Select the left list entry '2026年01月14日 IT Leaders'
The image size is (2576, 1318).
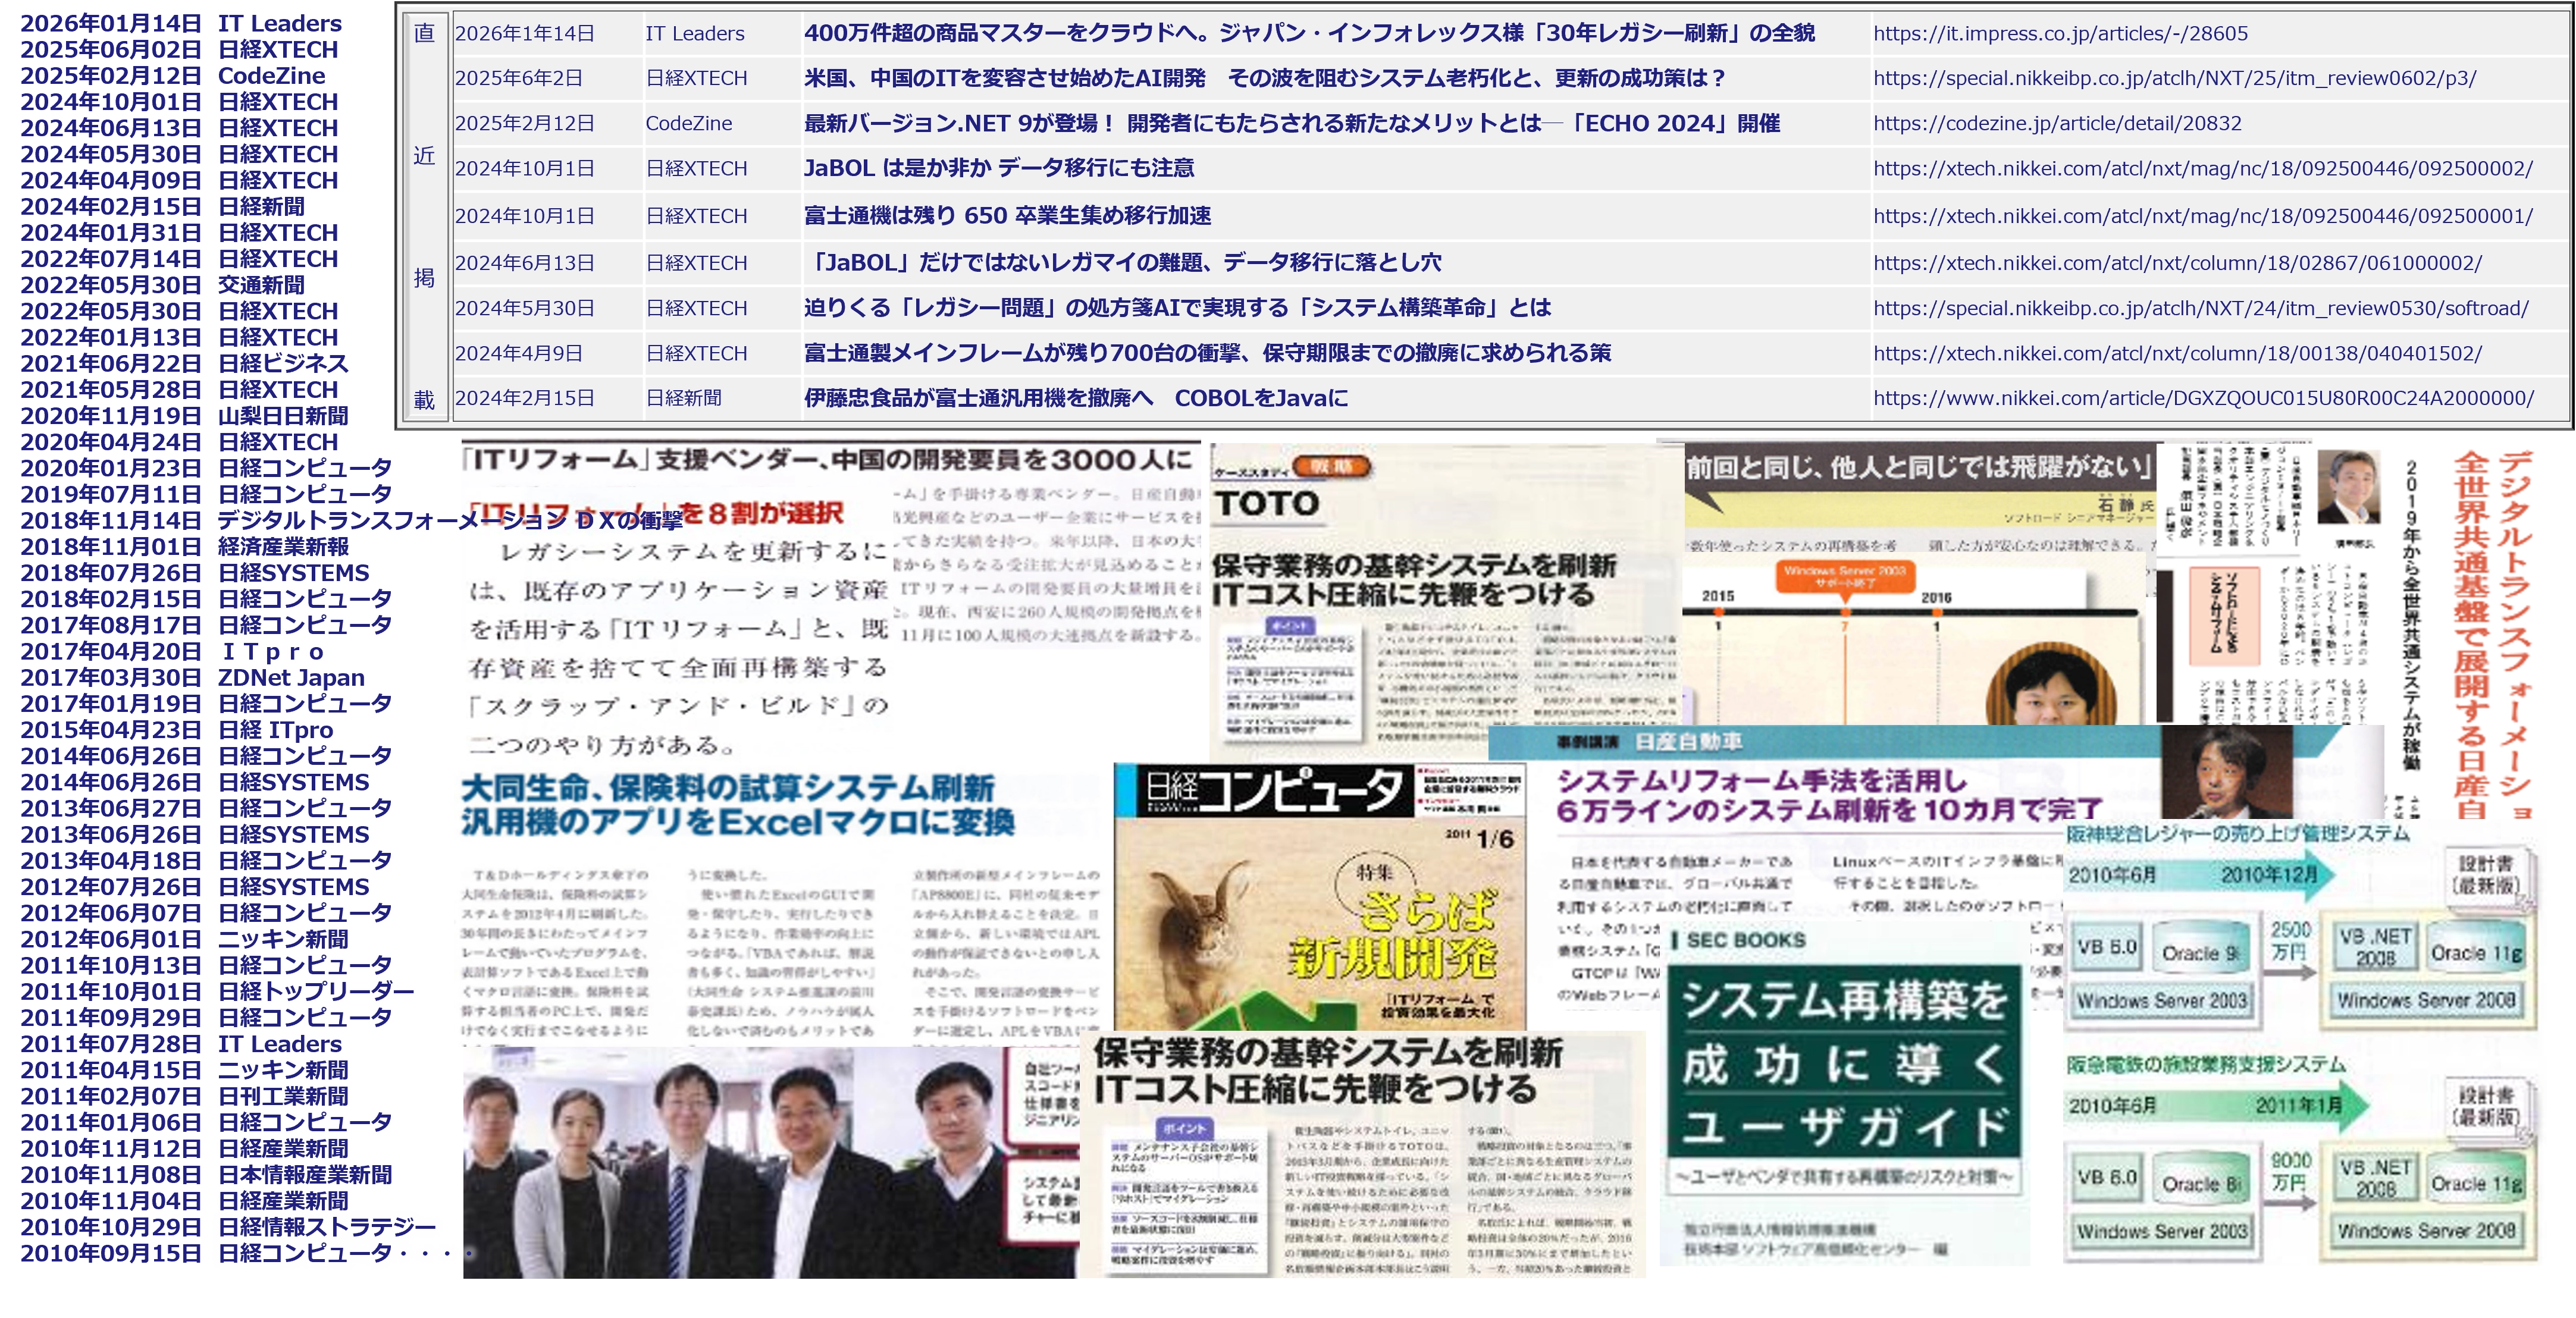click(181, 23)
